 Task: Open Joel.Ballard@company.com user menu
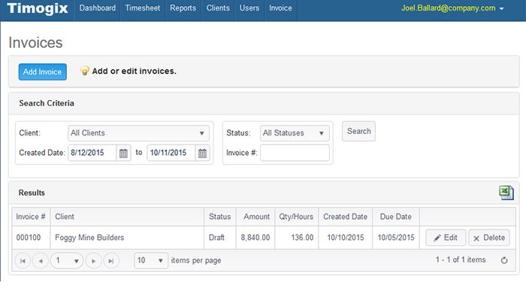pyautogui.click(x=452, y=8)
